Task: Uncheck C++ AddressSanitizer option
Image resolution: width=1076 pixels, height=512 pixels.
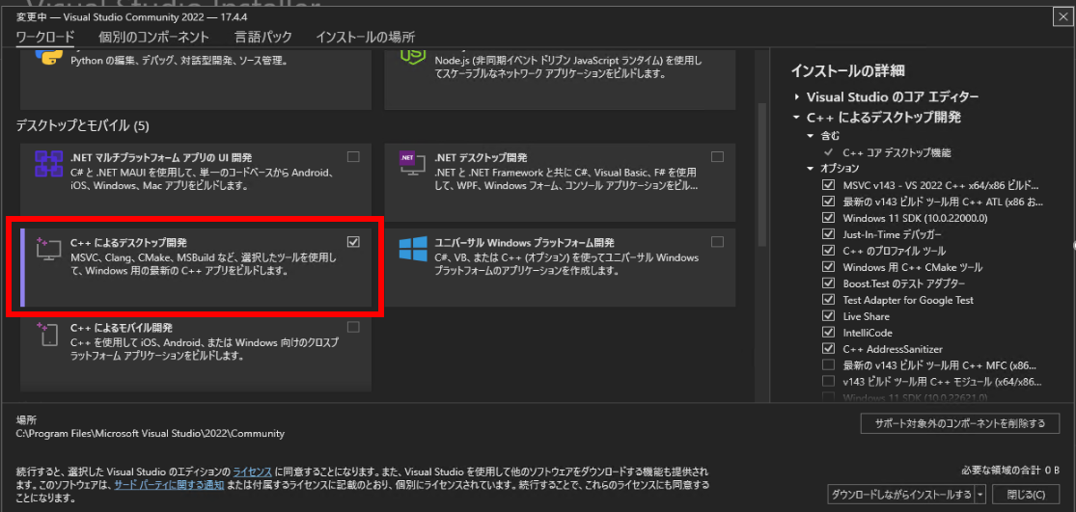Action: coord(828,349)
